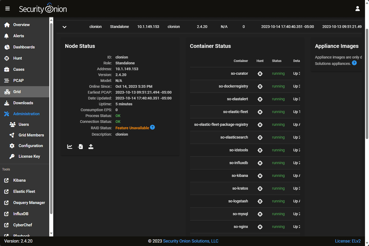Click the License: ELv2 link
The width and height of the screenshot is (369, 246).
pos(348,241)
